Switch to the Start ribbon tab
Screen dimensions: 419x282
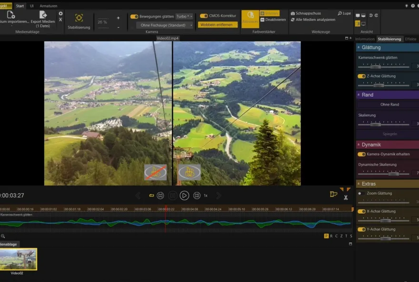(x=20, y=6)
